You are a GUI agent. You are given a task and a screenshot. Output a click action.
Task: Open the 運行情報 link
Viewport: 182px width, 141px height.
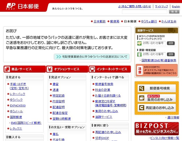(173, 118)
